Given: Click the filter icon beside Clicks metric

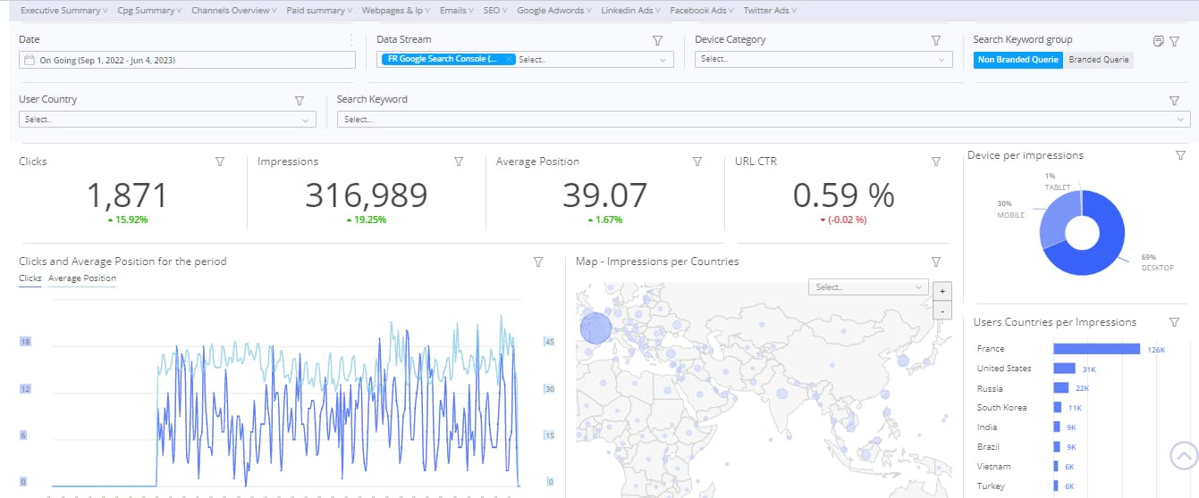Looking at the screenshot, I should tap(220, 162).
